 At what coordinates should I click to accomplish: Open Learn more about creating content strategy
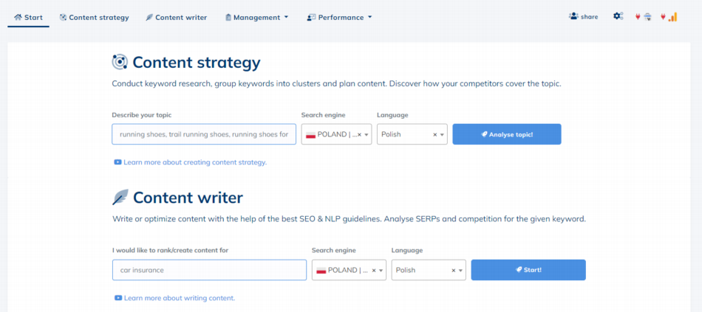tap(194, 162)
